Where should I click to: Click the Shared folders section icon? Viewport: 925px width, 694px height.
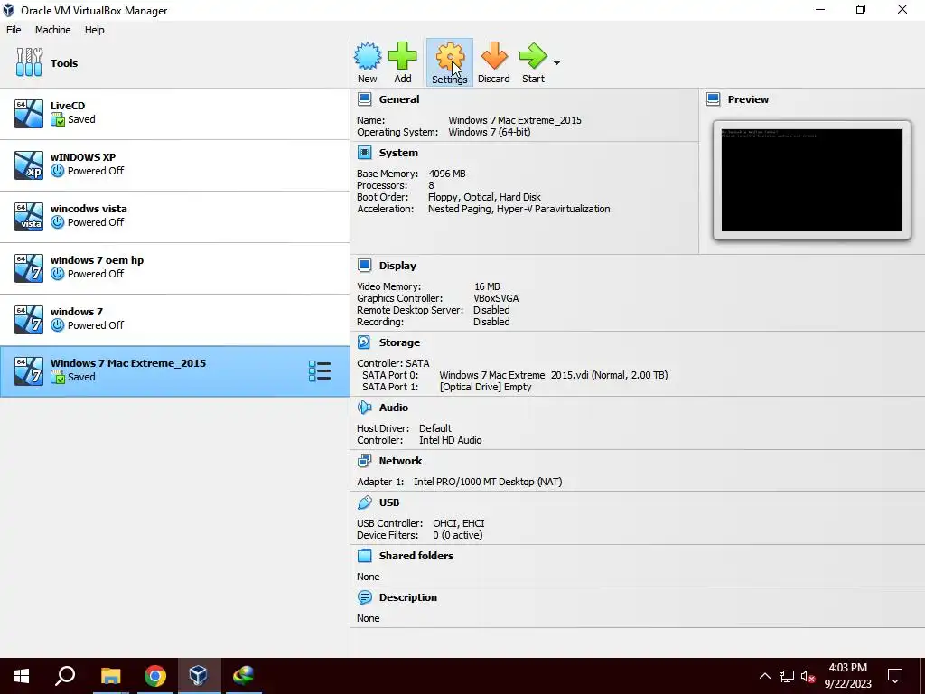[365, 556]
